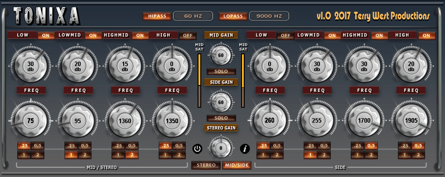The width and height of the screenshot is (445, 177).
Task: Click the TONIXA logo
Action: pyautogui.click(x=47, y=16)
